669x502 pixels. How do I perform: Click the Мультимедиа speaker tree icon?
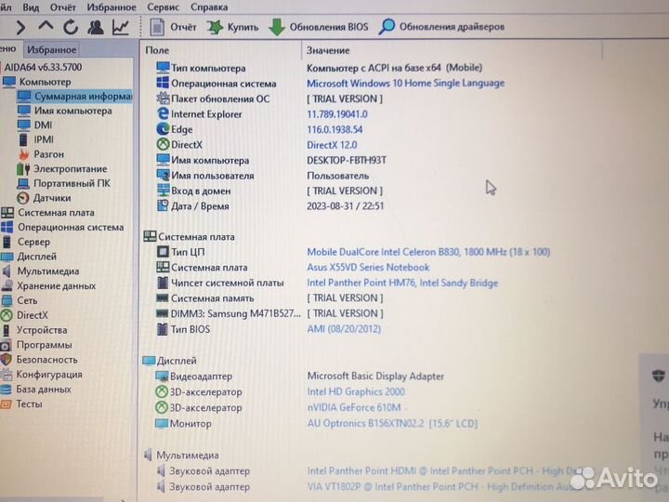click(x=7, y=271)
